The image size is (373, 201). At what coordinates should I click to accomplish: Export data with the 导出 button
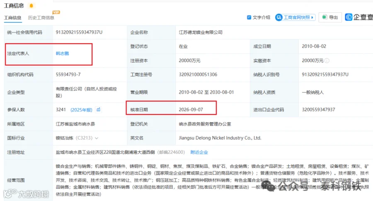click(x=330, y=17)
